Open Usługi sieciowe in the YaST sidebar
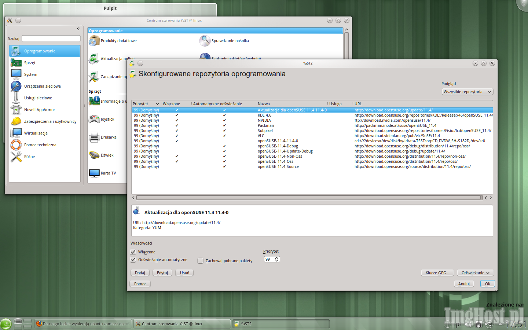The height and width of the screenshot is (330, 528). coord(45,98)
